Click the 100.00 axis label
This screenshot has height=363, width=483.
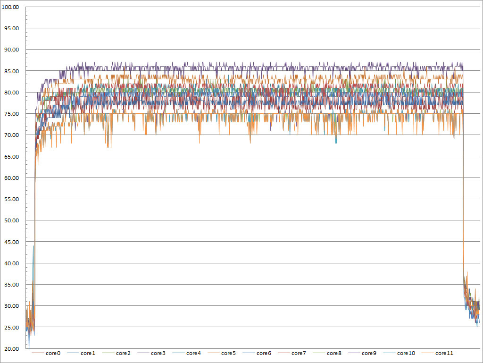point(10,7)
